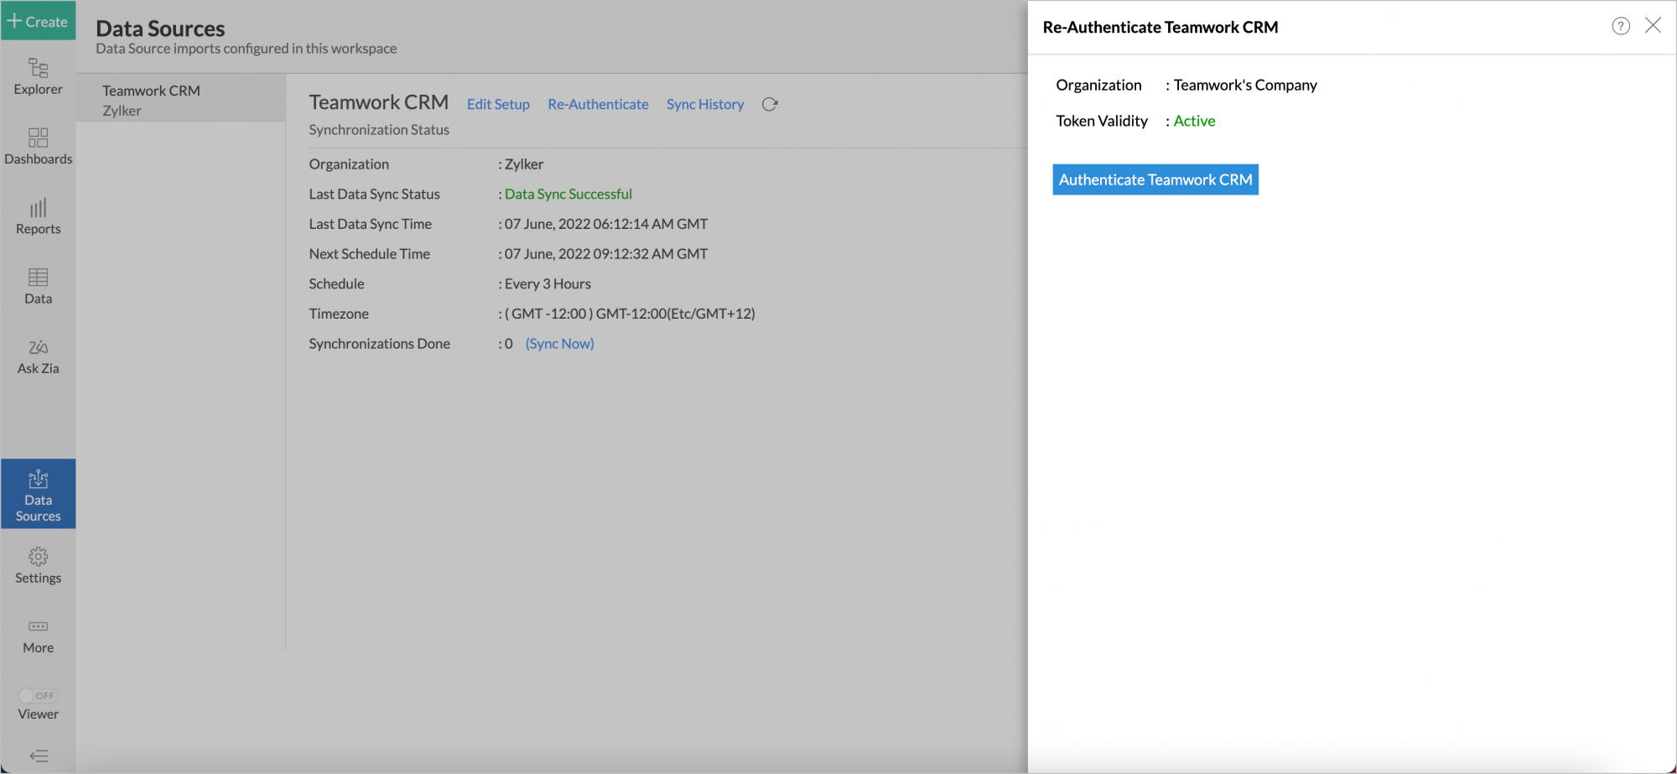Open the Explorer sidebar icon
The image size is (1677, 774).
(x=38, y=76)
